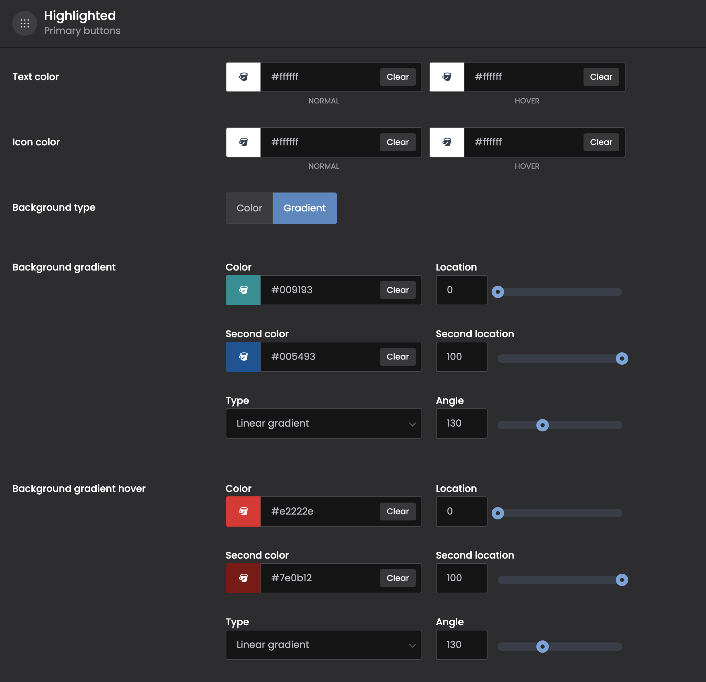Expand Background gradient Type dropdown
706x682 pixels.
(323, 423)
